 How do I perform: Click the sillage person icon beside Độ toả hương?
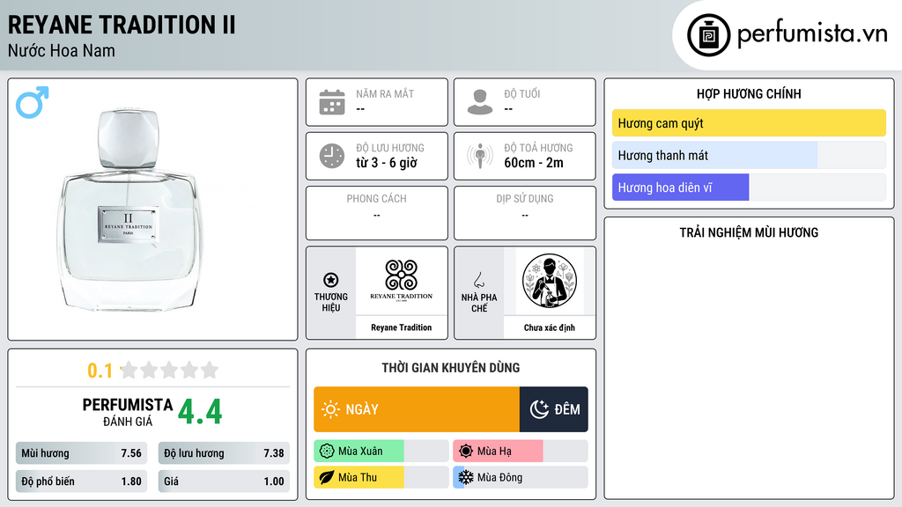click(x=480, y=156)
